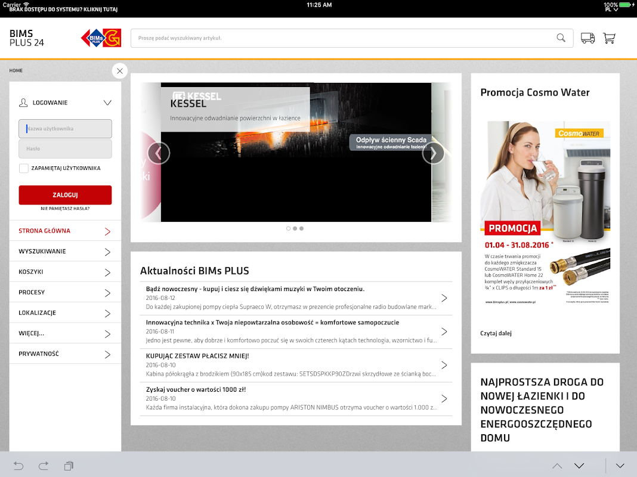The height and width of the screenshot is (477, 637).
Task: Select second carousel pagination dot
Action: (295, 228)
